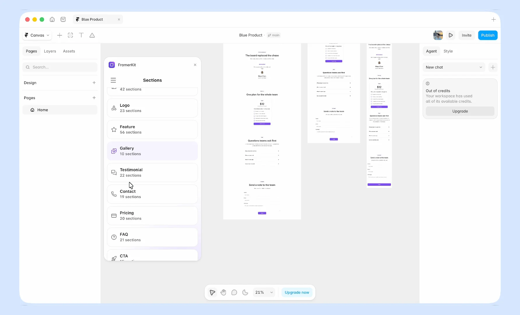Select the pointer cursor tool
This screenshot has width=520, height=315.
[212, 292]
